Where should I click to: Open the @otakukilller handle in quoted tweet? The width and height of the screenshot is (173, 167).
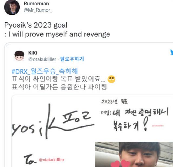pyautogui.click(x=42, y=59)
